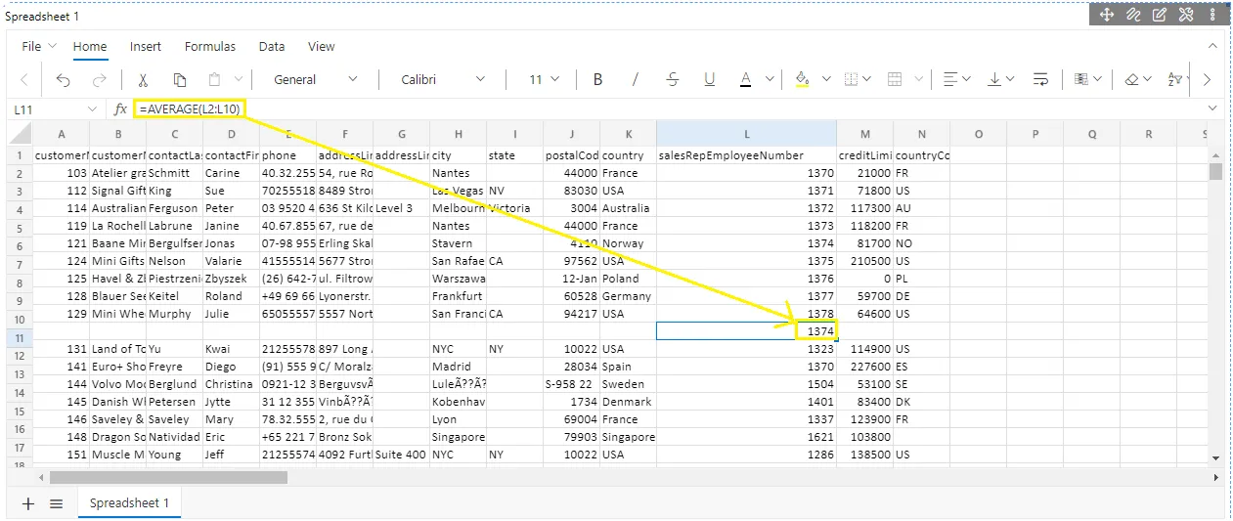Toggle wrap text
This screenshot has width=1233, height=521.
[x=1041, y=80]
